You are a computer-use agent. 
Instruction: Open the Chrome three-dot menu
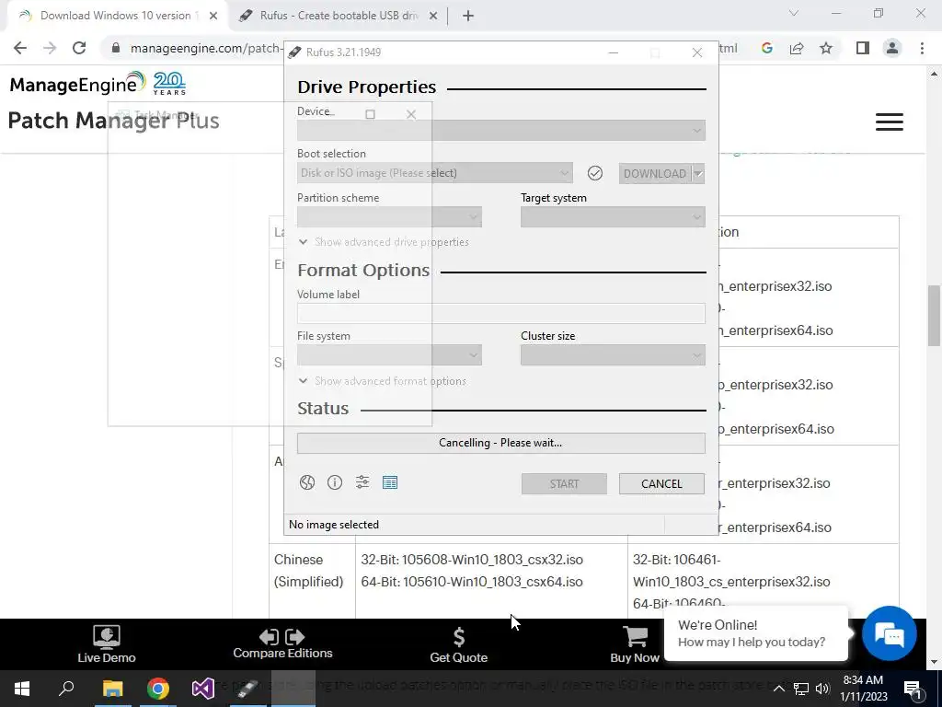pyautogui.click(x=922, y=48)
